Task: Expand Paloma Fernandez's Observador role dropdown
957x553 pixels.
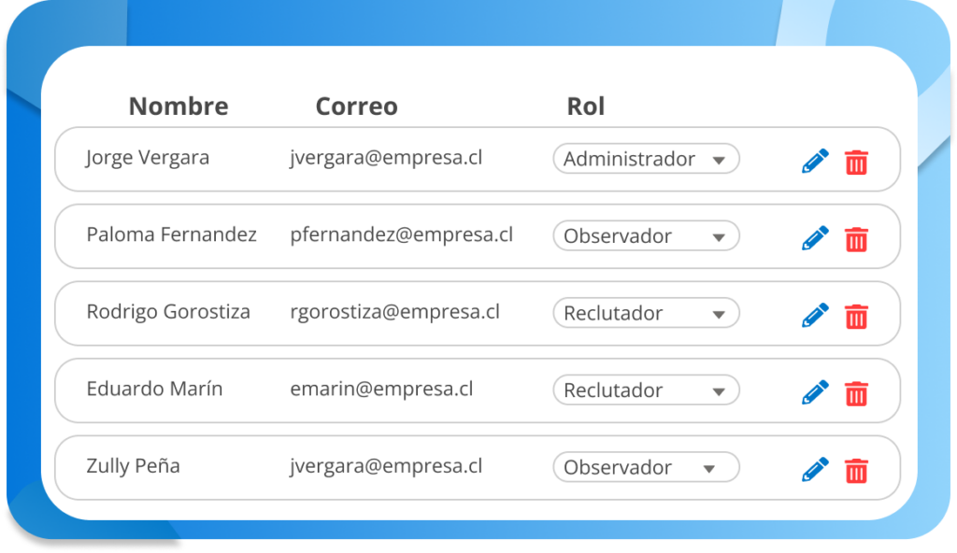Action: [x=646, y=236]
